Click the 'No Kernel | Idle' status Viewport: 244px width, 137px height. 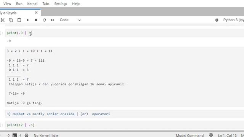point(46,135)
